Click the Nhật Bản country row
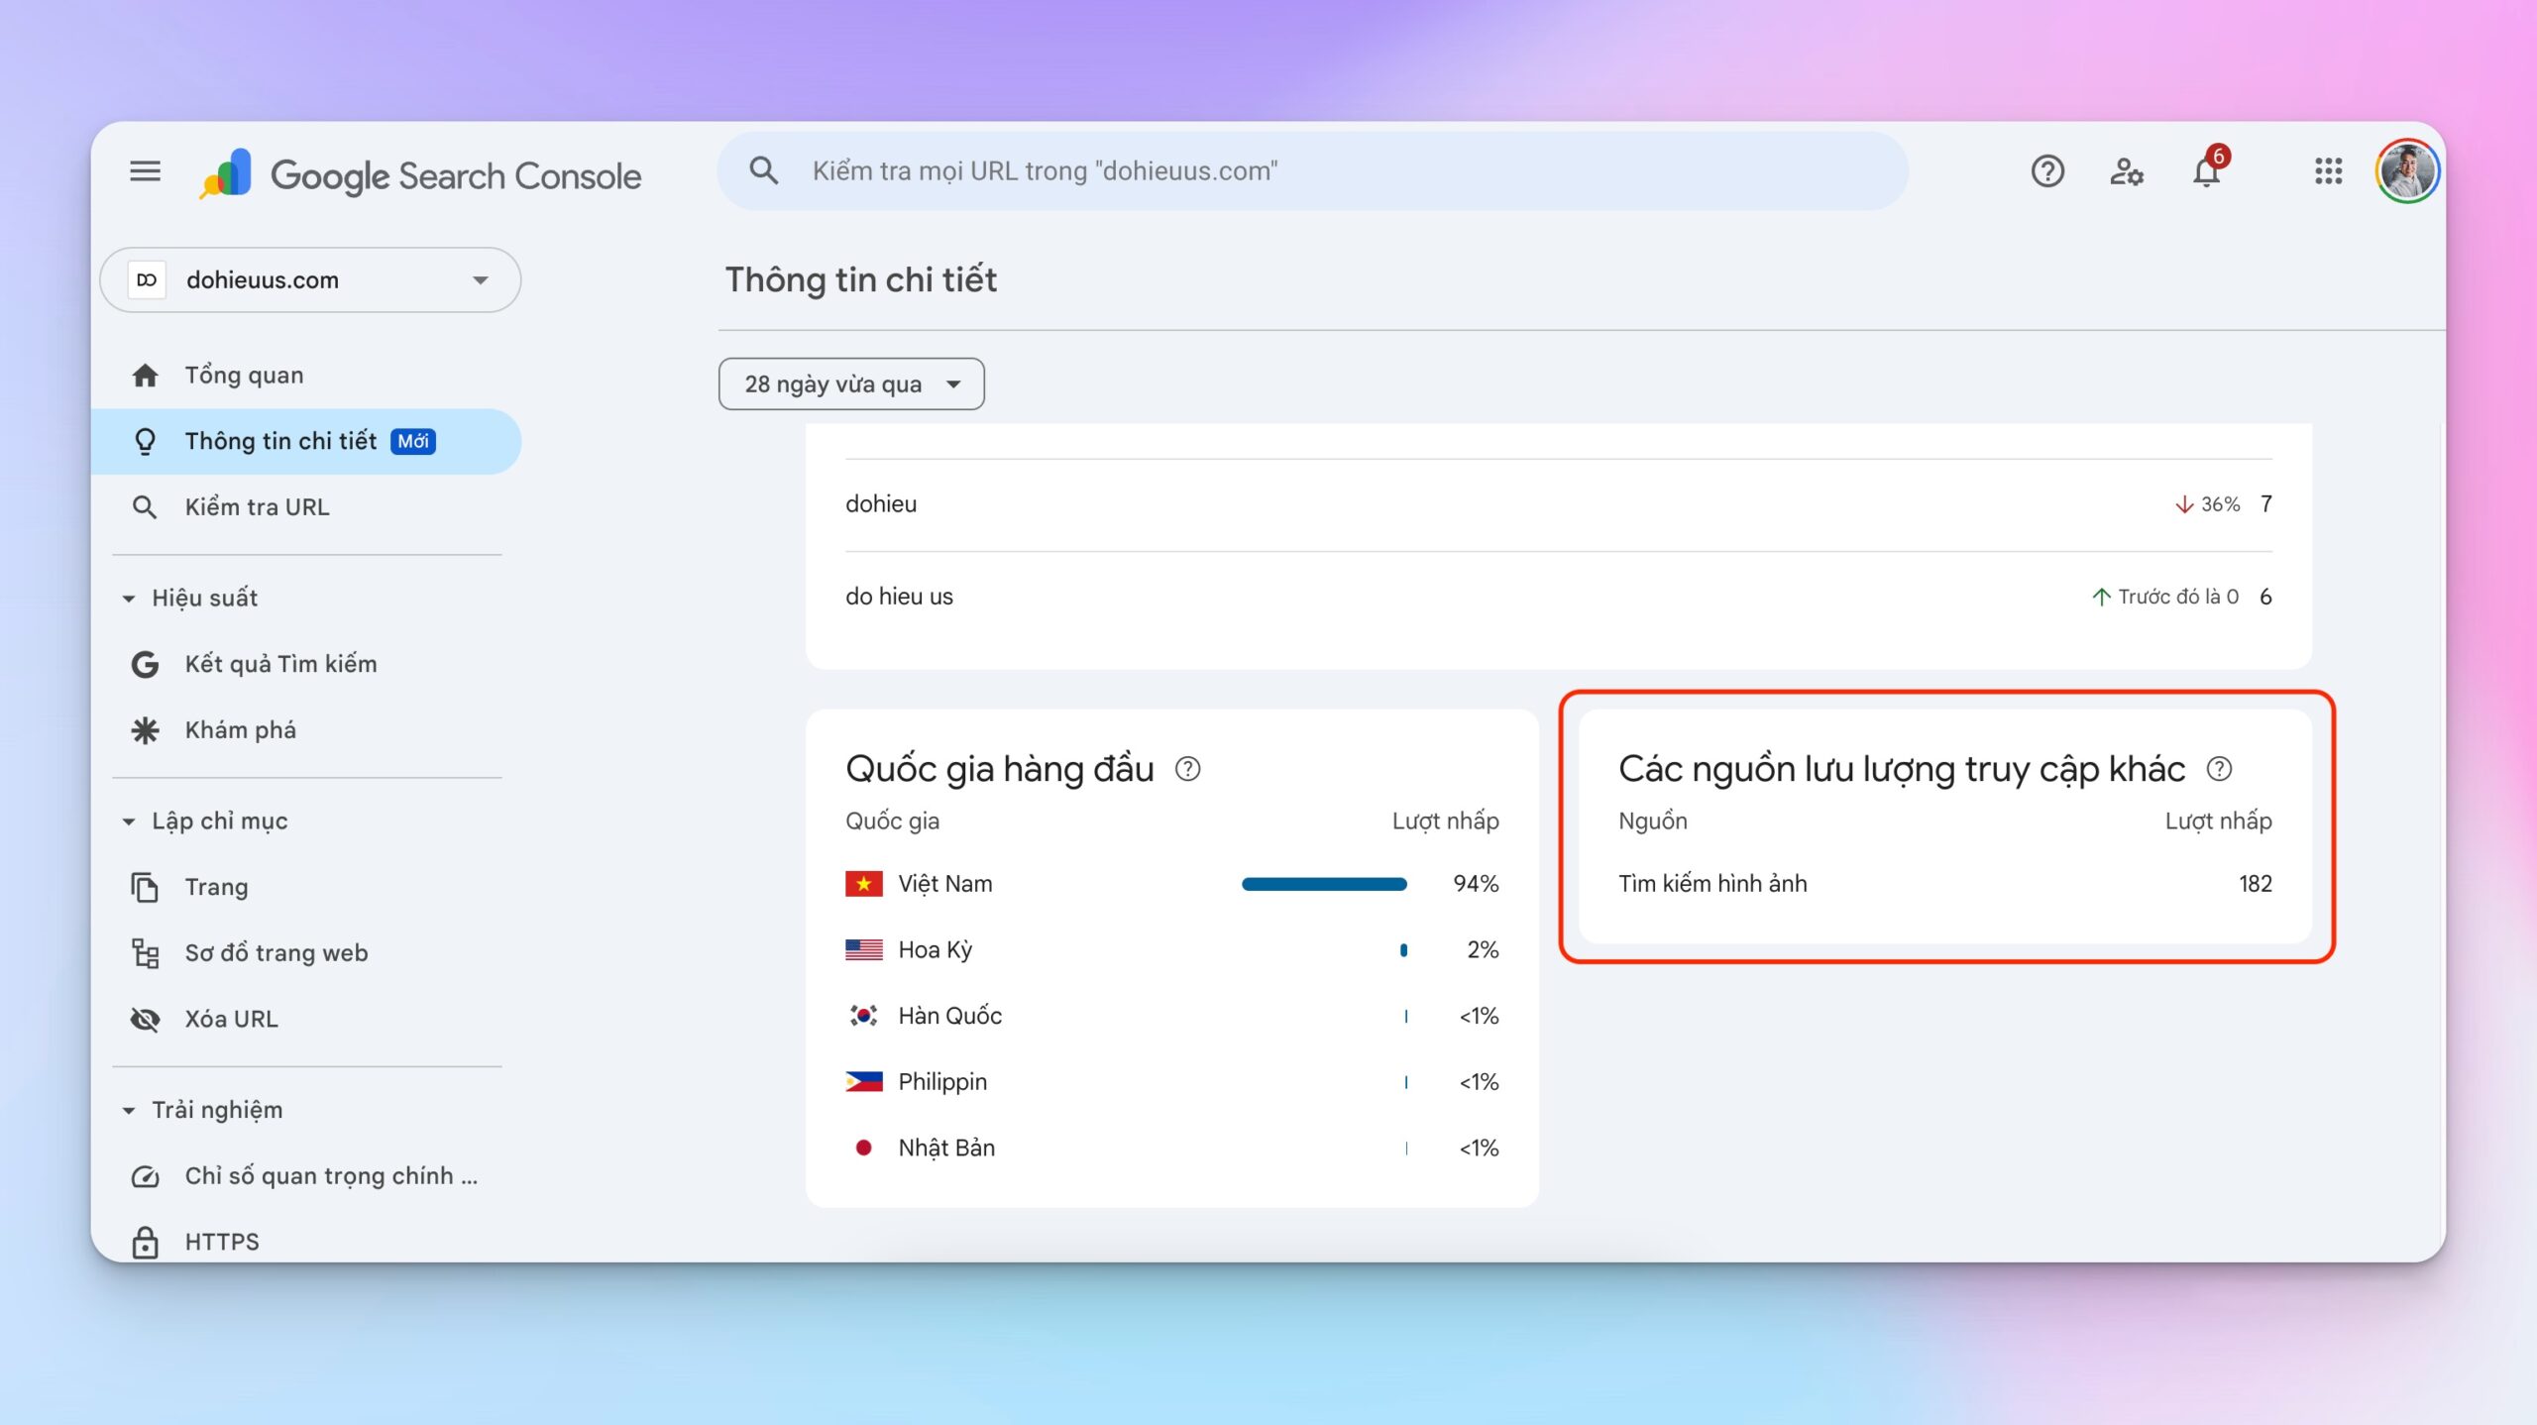 tap(1171, 1149)
